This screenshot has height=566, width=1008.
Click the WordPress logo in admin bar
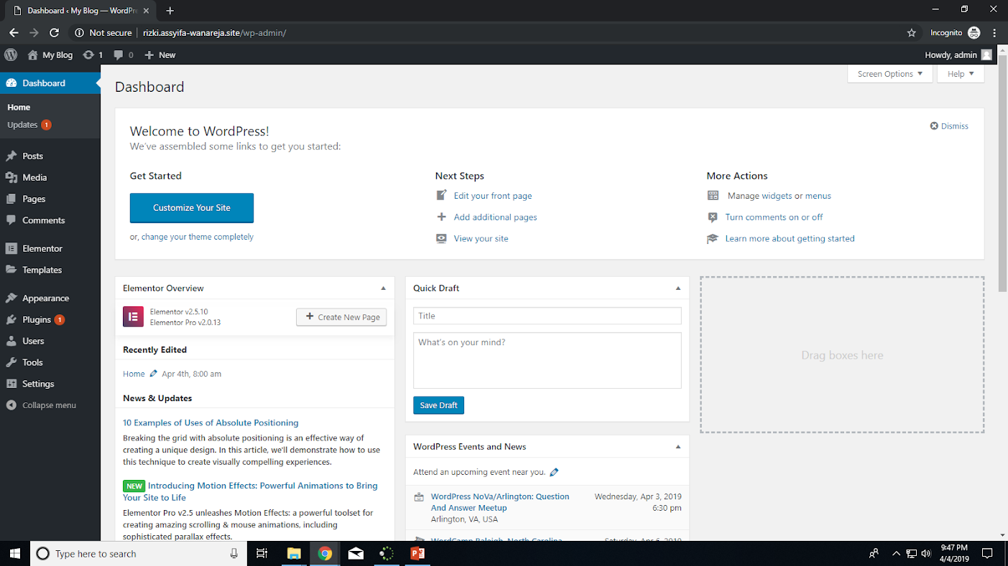coord(11,55)
